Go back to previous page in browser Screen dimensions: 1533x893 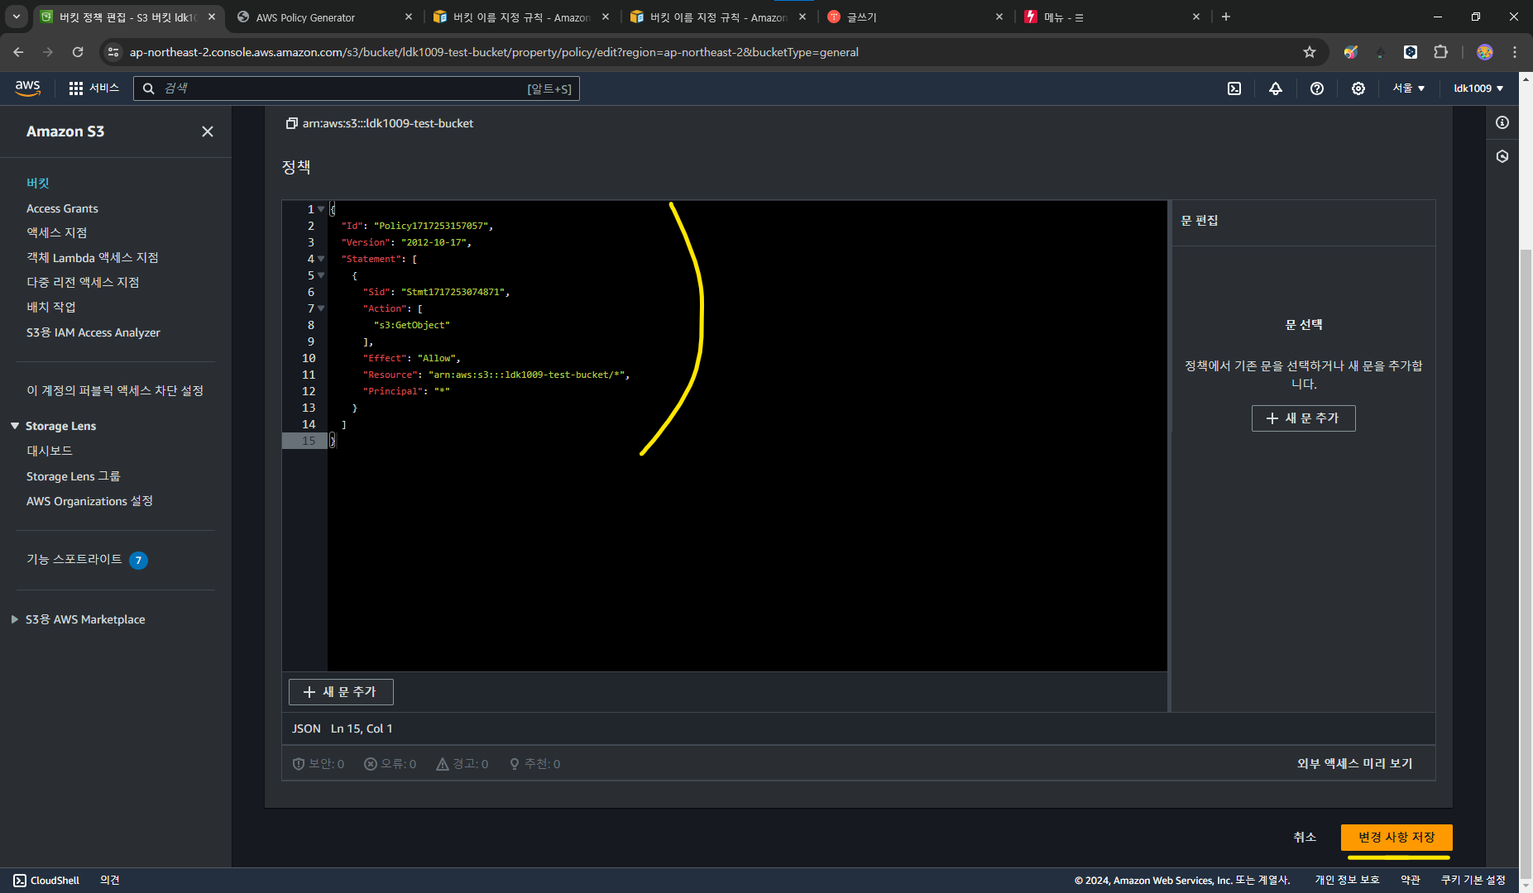point(18,52)
